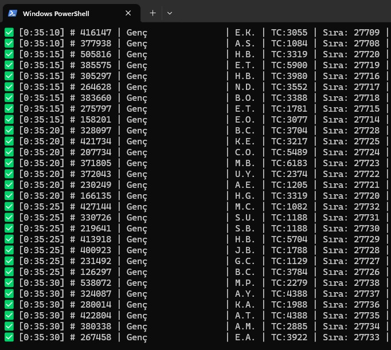Click the rank number 27709
The image size is (391, 350).
point(366,33)
